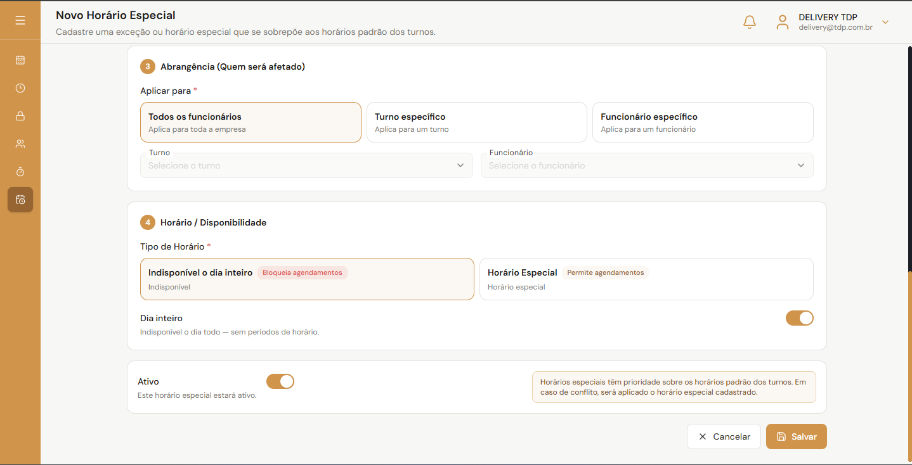Toggle the Dia inteiro switch
The image size is (912, 465).
[x=799, y=318]
